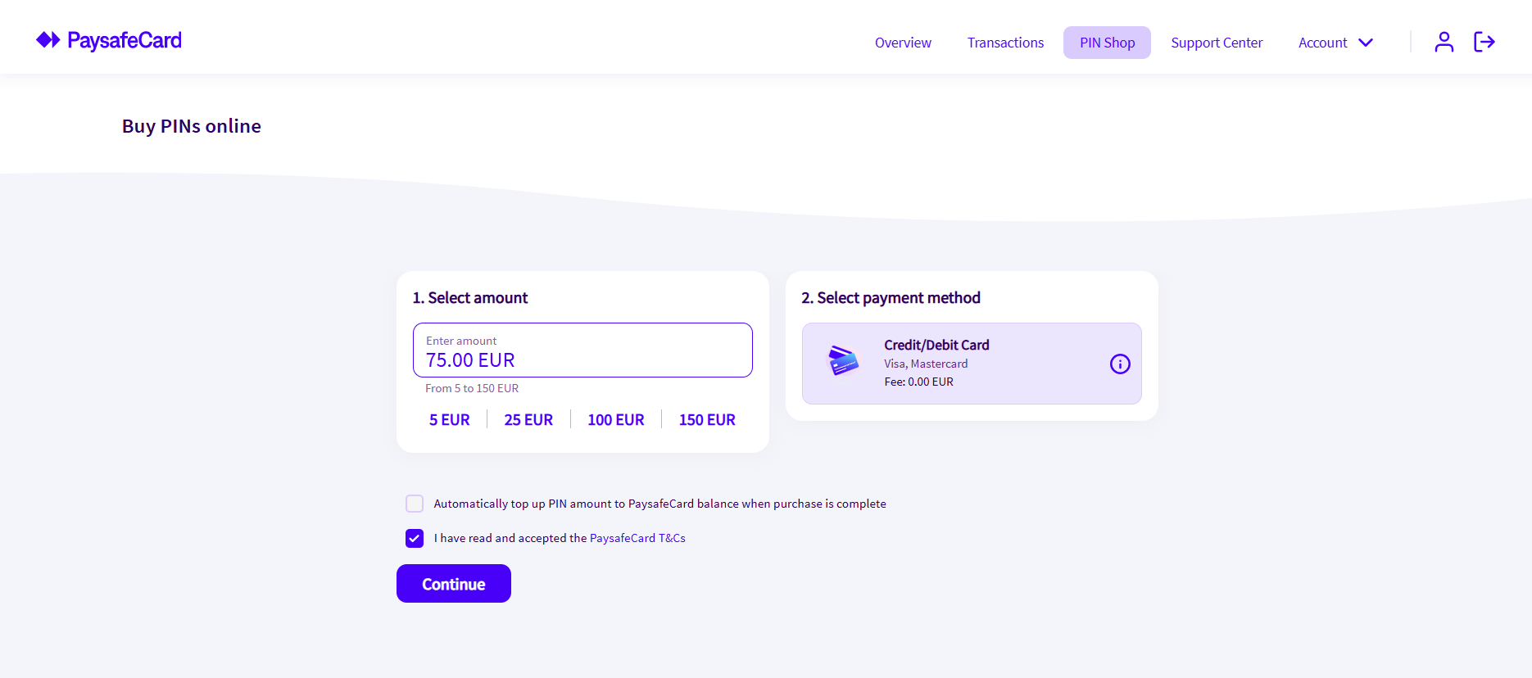Click the '1. Select amount' heading
Screen dimensions: 1532x678
tap(470, 298)
